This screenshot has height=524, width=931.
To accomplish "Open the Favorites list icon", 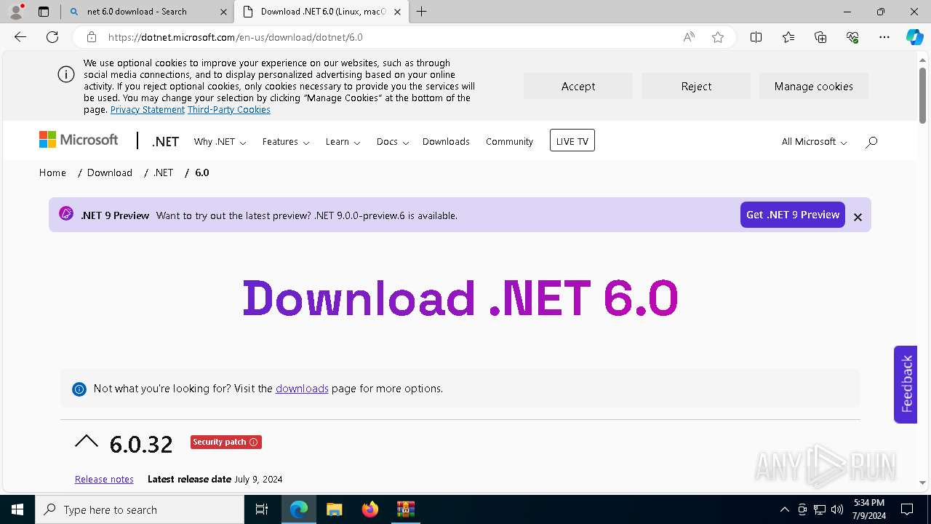I will (x=788, y=37).
